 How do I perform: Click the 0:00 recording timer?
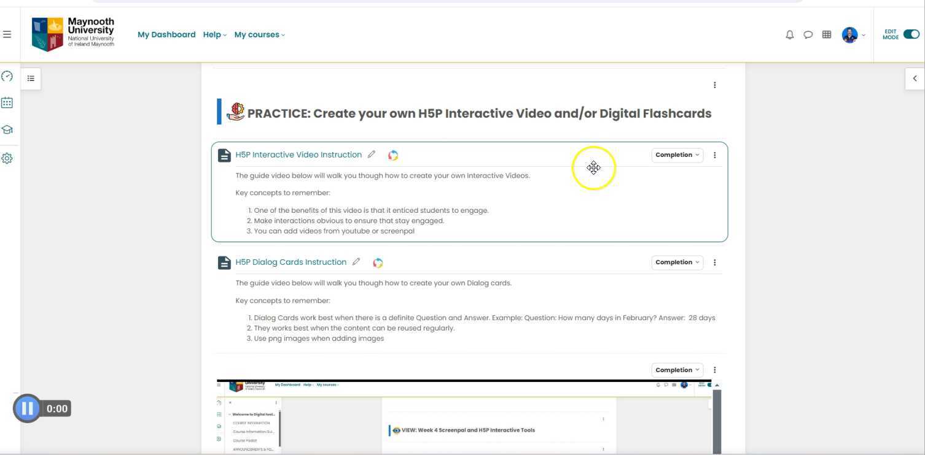coord(57,409)
